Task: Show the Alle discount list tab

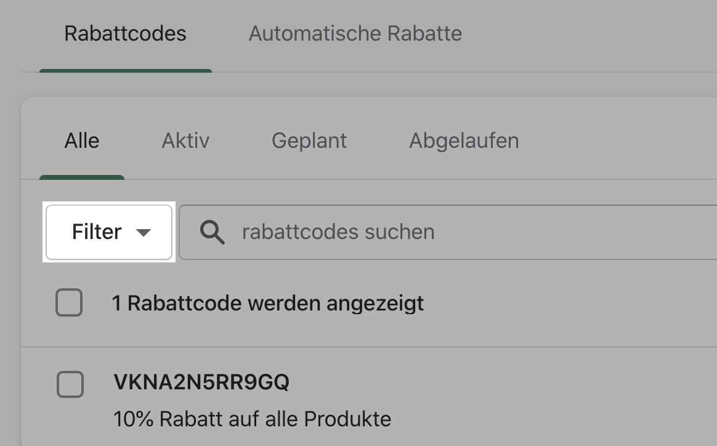Action: click(x=82, y=141)
